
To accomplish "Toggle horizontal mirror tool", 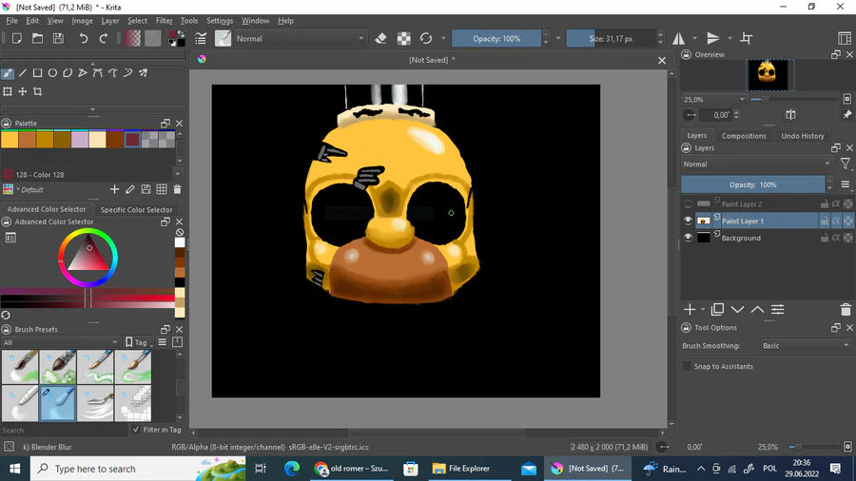I will click(x=678, y=38).
